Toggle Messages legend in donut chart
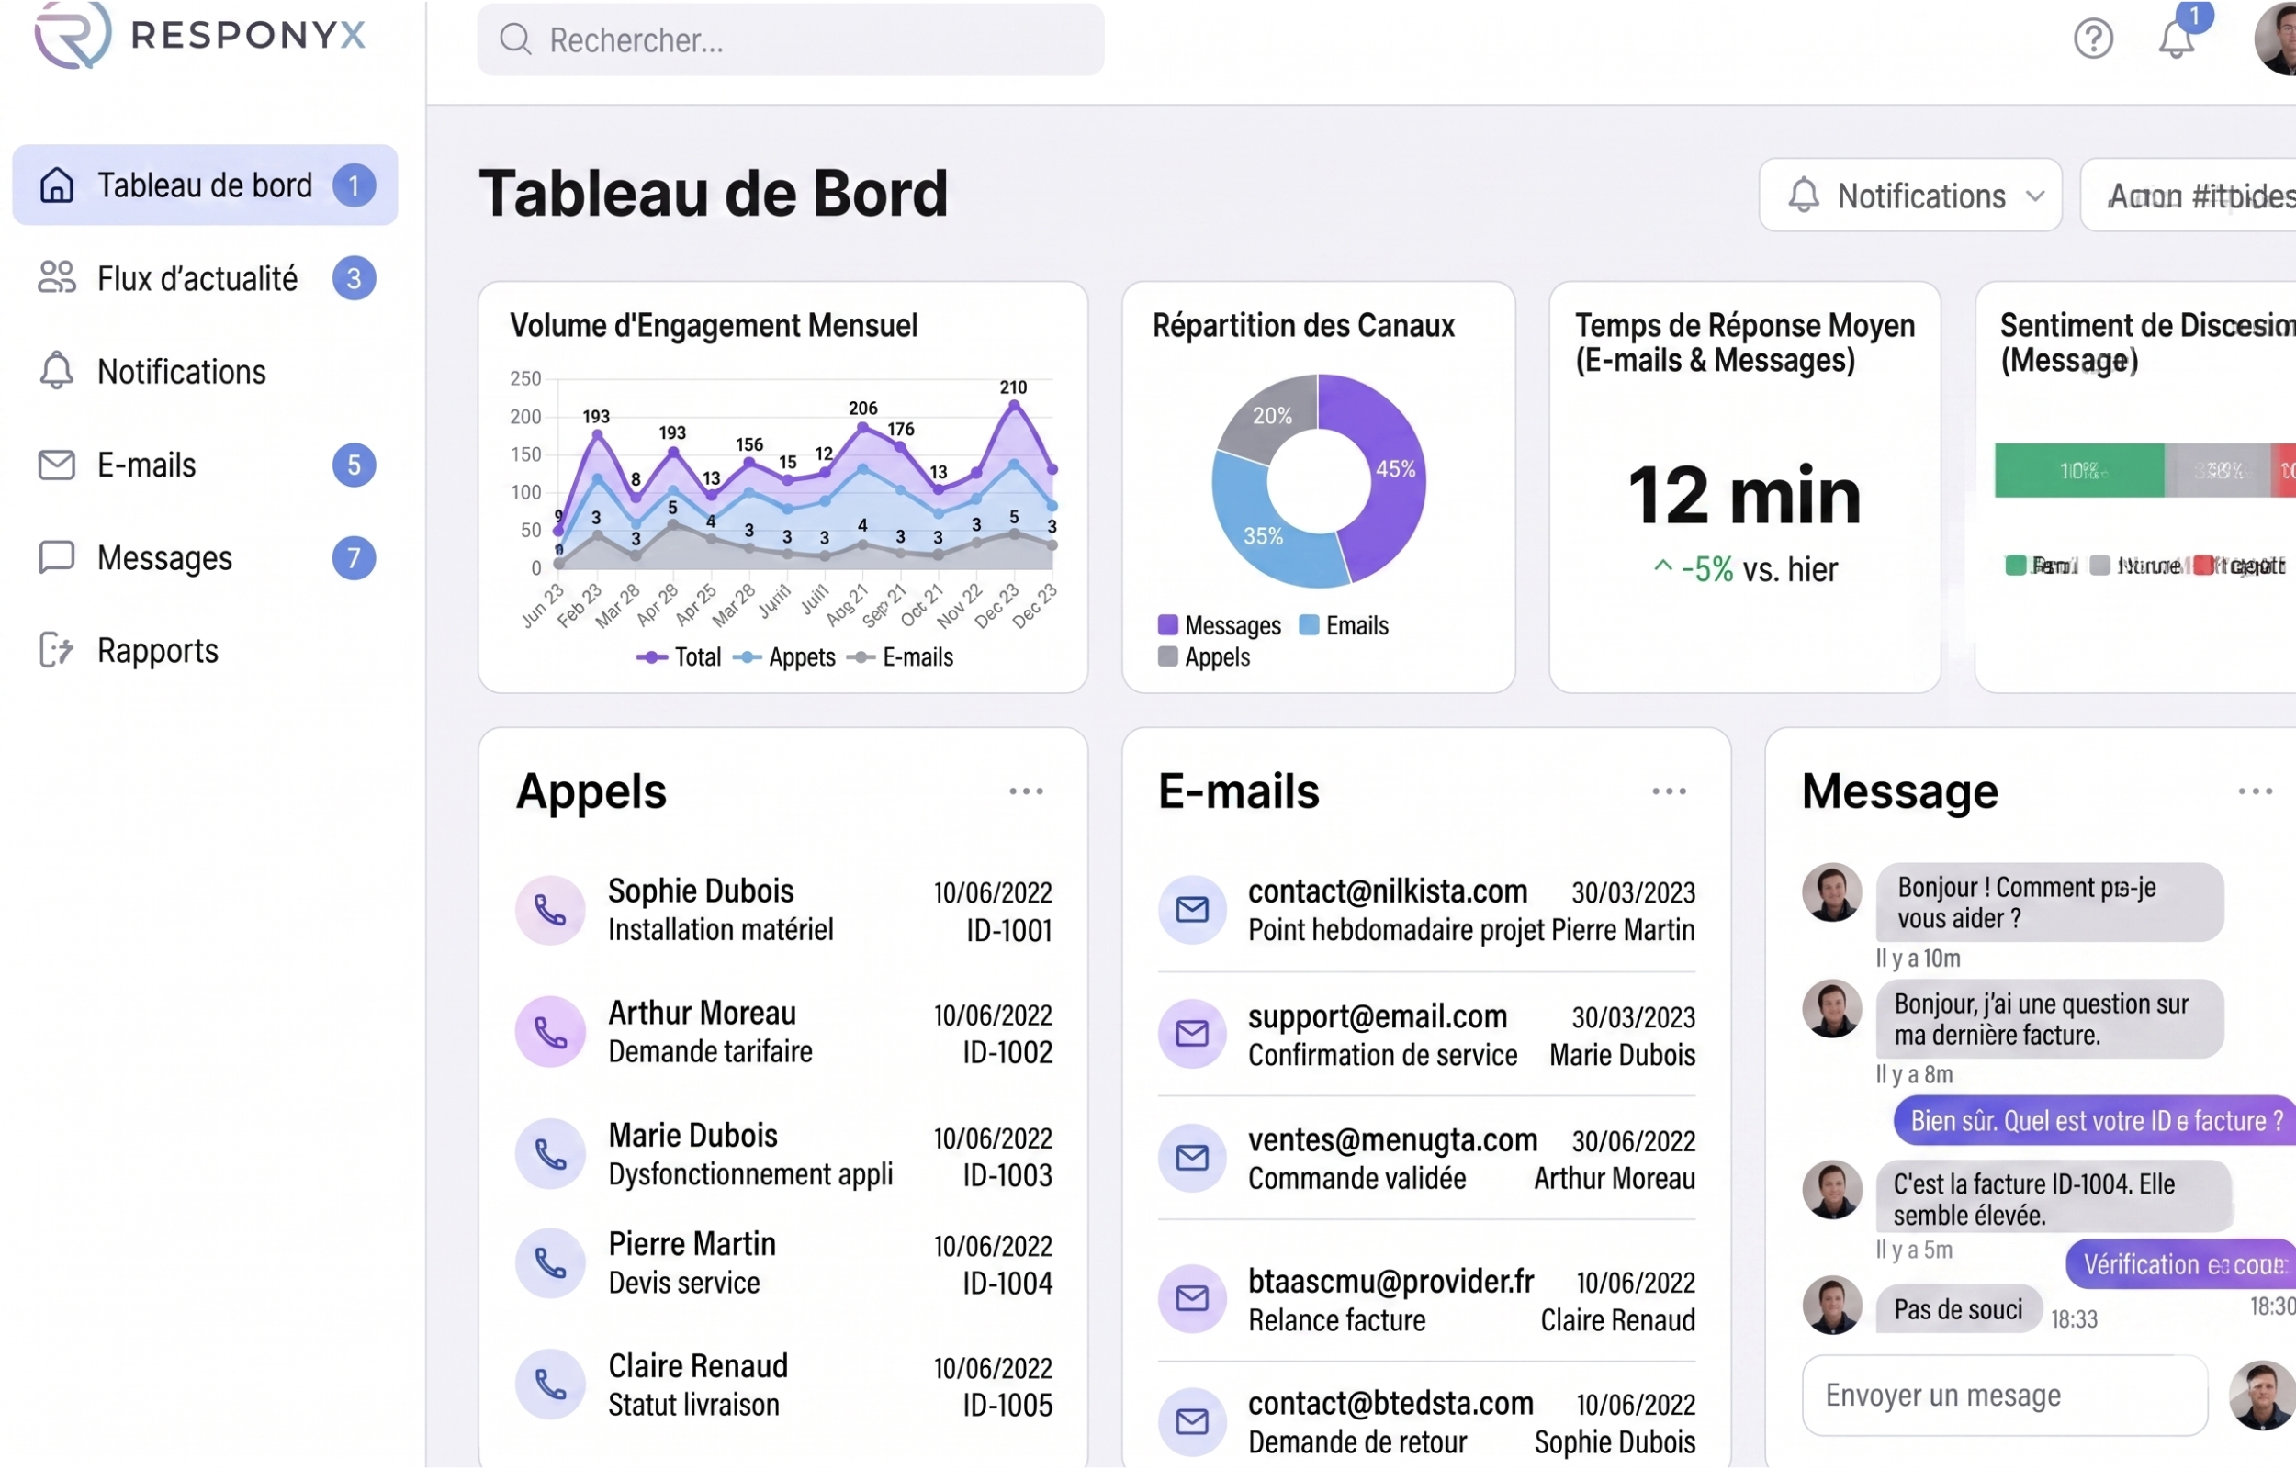Screen dimensions: 2296x1469 [x=1218, y=626]
